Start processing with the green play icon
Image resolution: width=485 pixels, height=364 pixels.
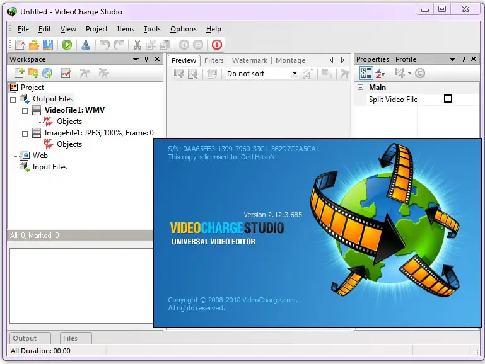pos(66,45)
